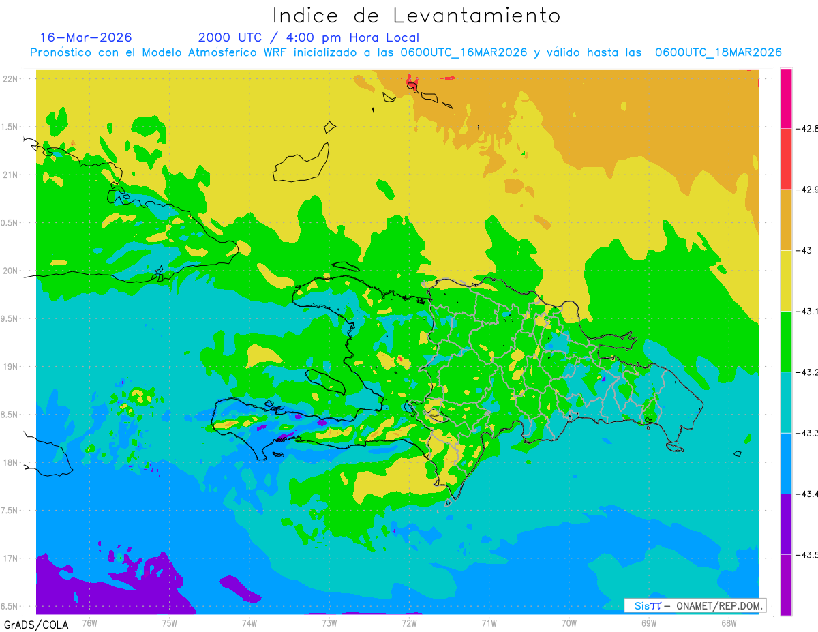818x632 pixels.
Task: Click the latitude label "9.5N"
Action: tap(10, 318)
